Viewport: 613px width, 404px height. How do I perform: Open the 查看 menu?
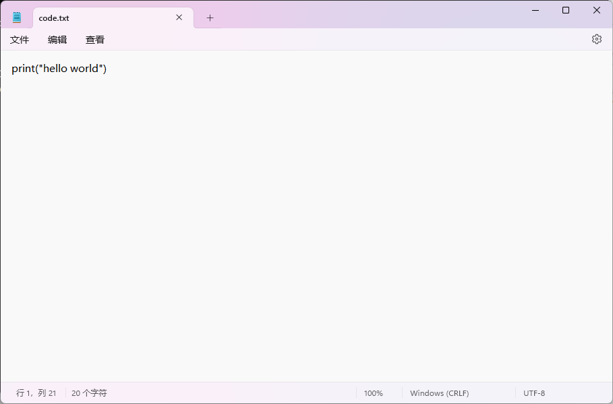95,40
